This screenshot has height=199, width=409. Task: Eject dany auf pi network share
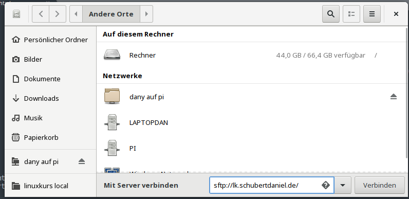pos(394,97)
